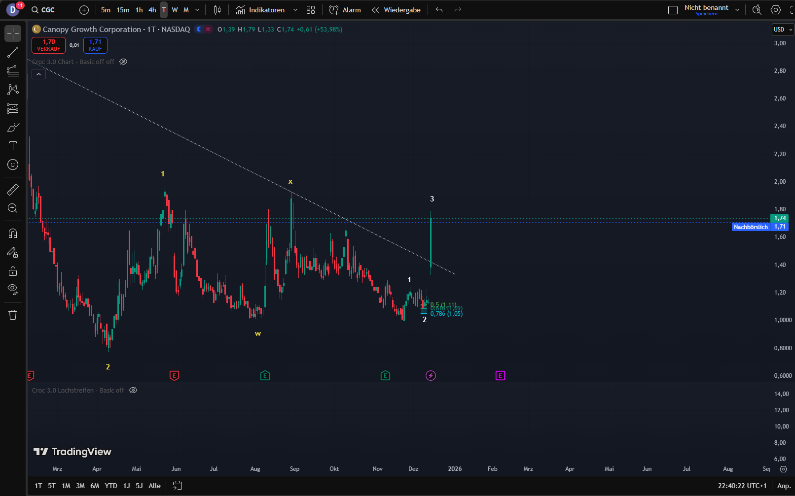Click the 1,74 current price label
The height and width of the screenshot is (496, 795).
[780, 218]
